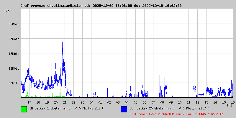Click the '25Mbit' y-axis label
Viewport: 236px width, 118px height.
click(14, 39)
